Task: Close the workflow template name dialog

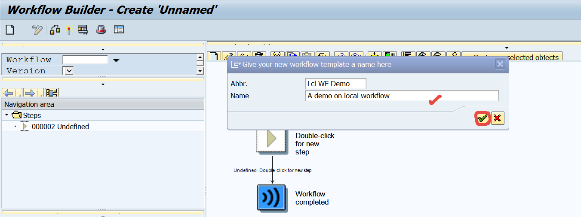Action: click(x=500, y=64)
